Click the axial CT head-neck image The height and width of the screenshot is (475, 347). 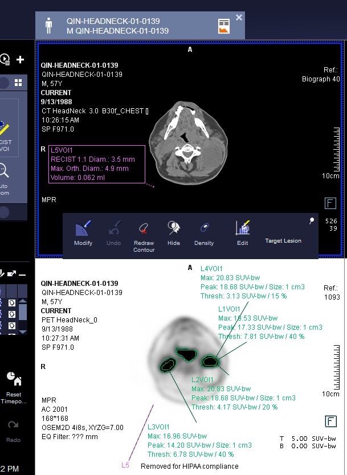pos(188,143)
